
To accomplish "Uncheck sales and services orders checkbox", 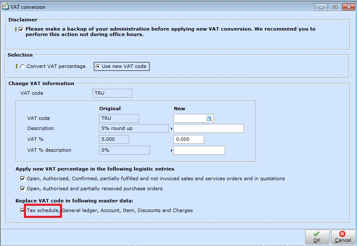I will [x=23, y=179].
